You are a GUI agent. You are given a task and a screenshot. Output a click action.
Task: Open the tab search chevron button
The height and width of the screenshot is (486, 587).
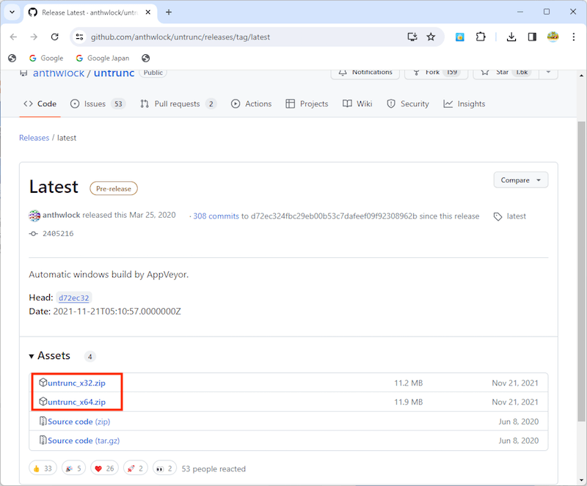pyautogui.click(x=12, y=12)
